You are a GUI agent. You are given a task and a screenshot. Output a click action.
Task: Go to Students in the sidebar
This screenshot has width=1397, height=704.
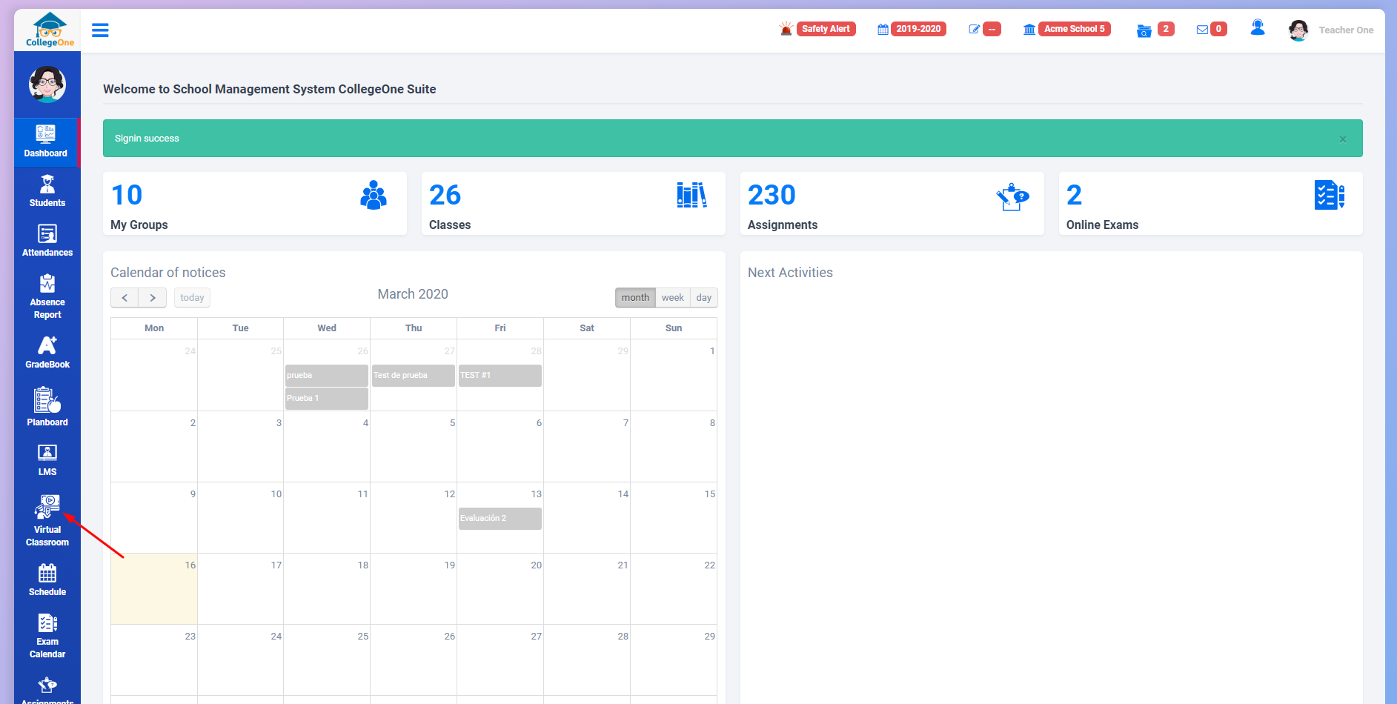click(47, 191)
